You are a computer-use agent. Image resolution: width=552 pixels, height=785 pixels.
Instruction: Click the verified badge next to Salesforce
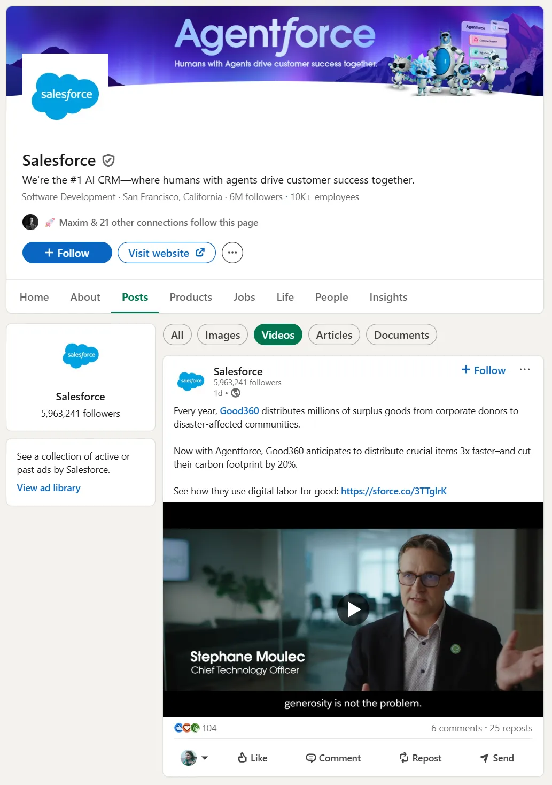pos(108,160)
